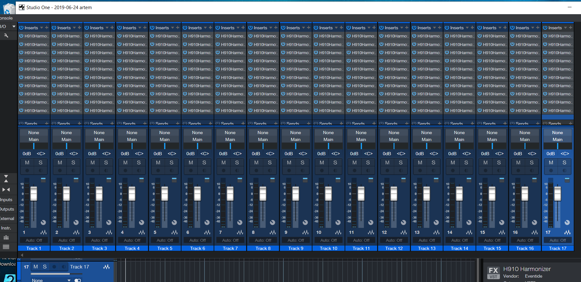The image size is (581, 282).
Task: Mute Track 17 in the arrangement header
Action: pos(36,267)
